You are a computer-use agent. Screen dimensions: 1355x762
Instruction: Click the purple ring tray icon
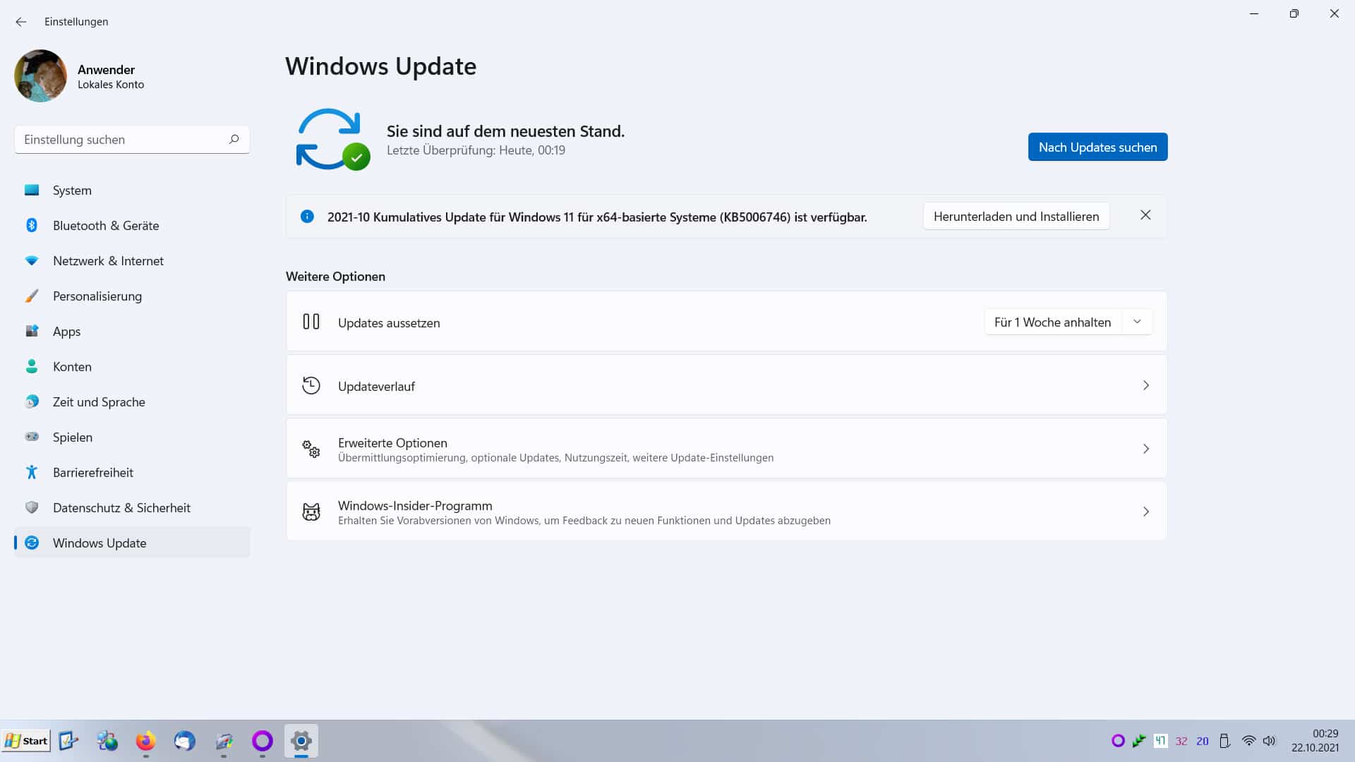click(x=1118, y=741)
